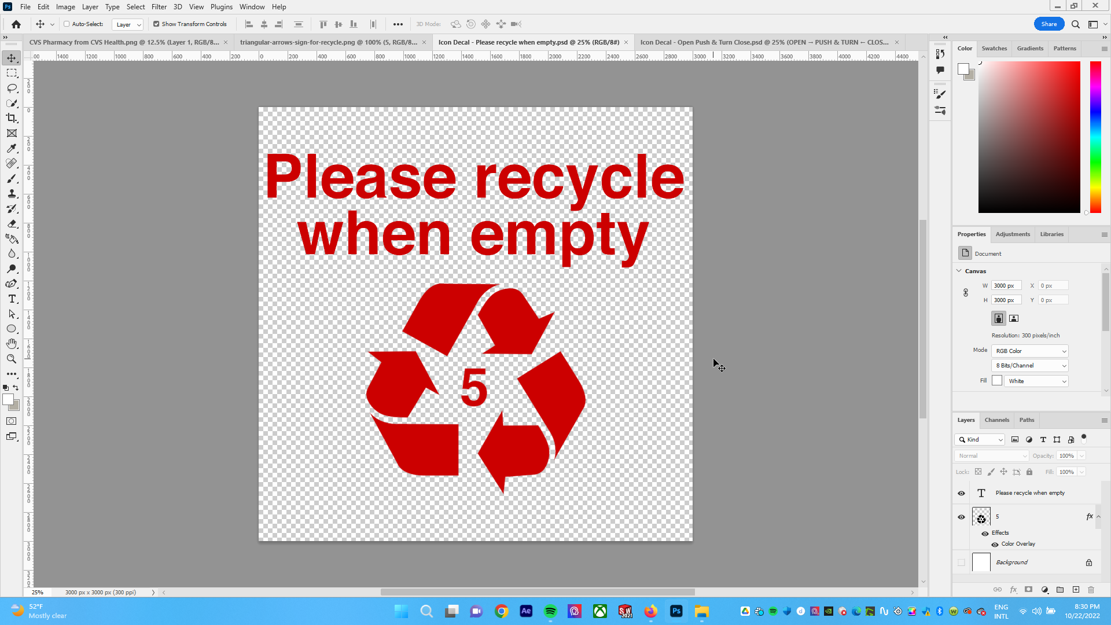Enable the Auto-Select checkbox
The image size is (1111, 625).
pyautogui.click(x=67, y=24)
